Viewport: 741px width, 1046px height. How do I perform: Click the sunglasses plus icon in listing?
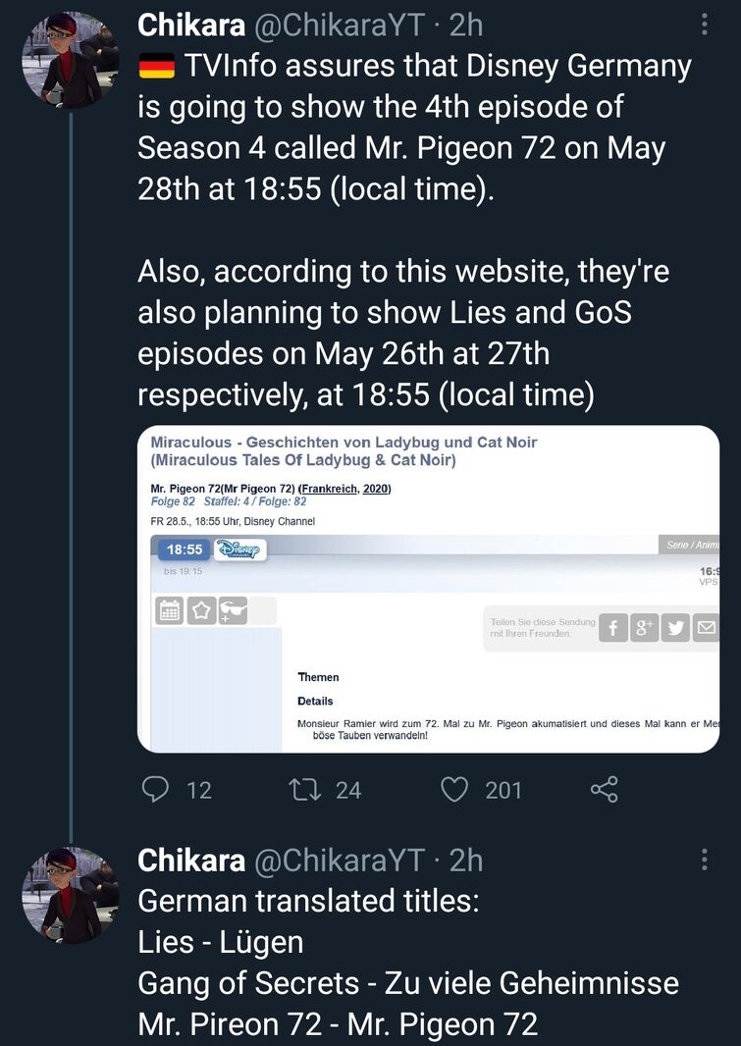pos(233,610)
